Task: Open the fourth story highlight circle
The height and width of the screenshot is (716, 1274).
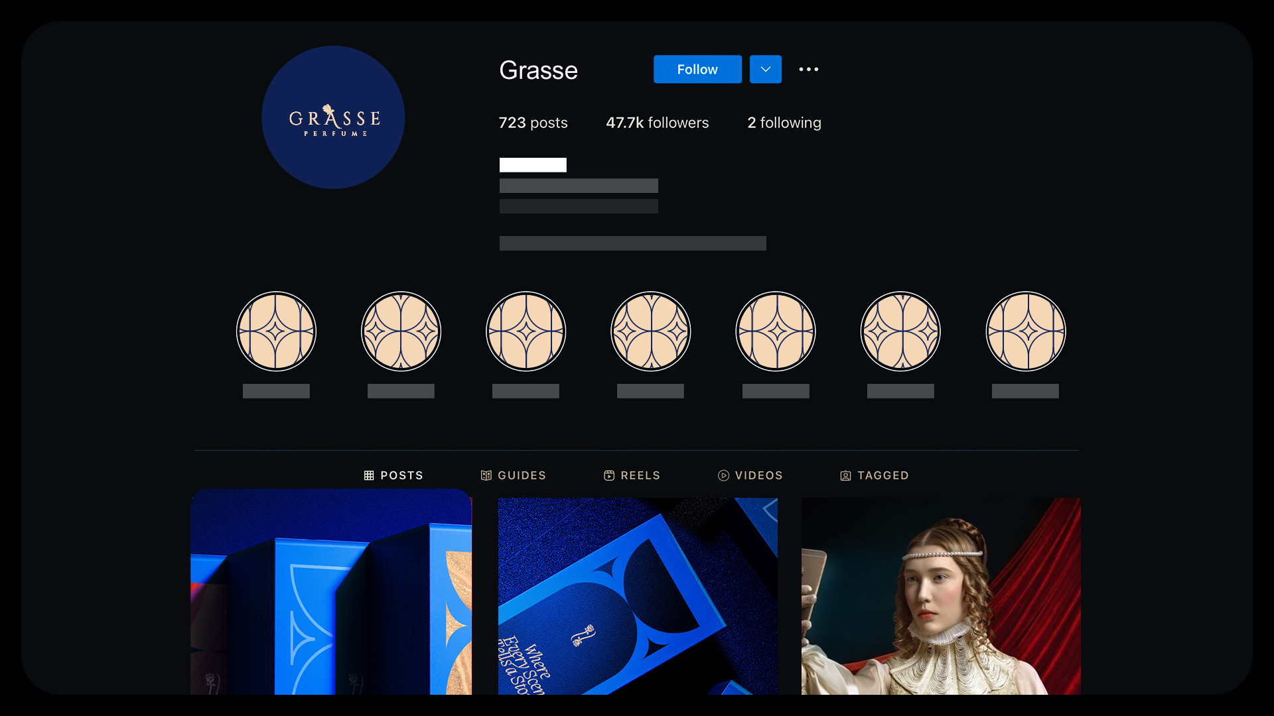Action: click(x=650, y=331)
